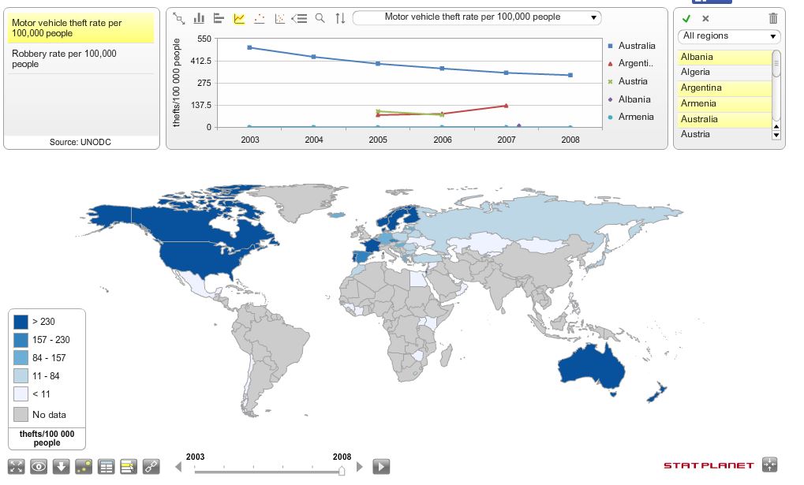This screenshot has height=485, width=804.
Task: Open the All regions dropdown
Action: (727, 36)
